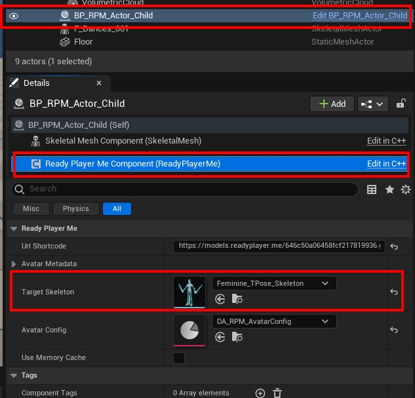Toggle visibility eye for BP_RPM_Actor_Child
This screenshot has height=398, width=415.
click(x=14, y=16)
